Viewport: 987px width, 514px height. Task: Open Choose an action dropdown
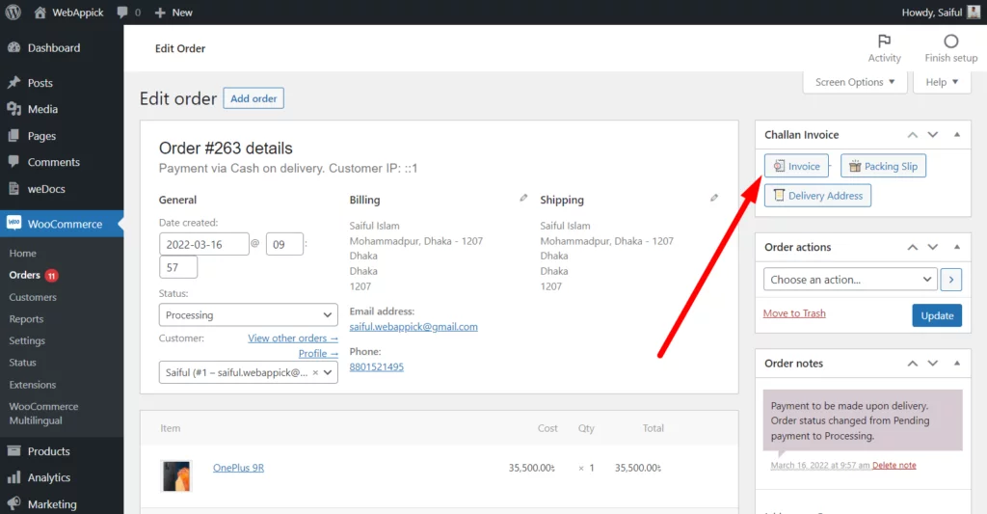(850, 279)
